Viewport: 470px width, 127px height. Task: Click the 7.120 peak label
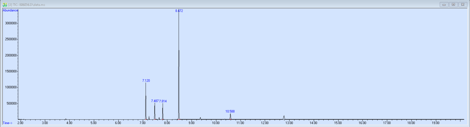(146, 81)
